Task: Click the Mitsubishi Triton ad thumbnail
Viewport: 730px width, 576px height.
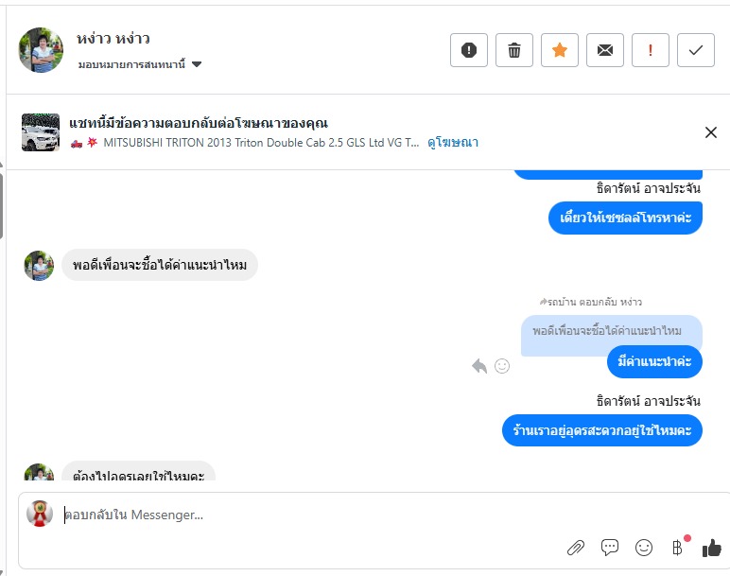Action: tap(41, 132)
